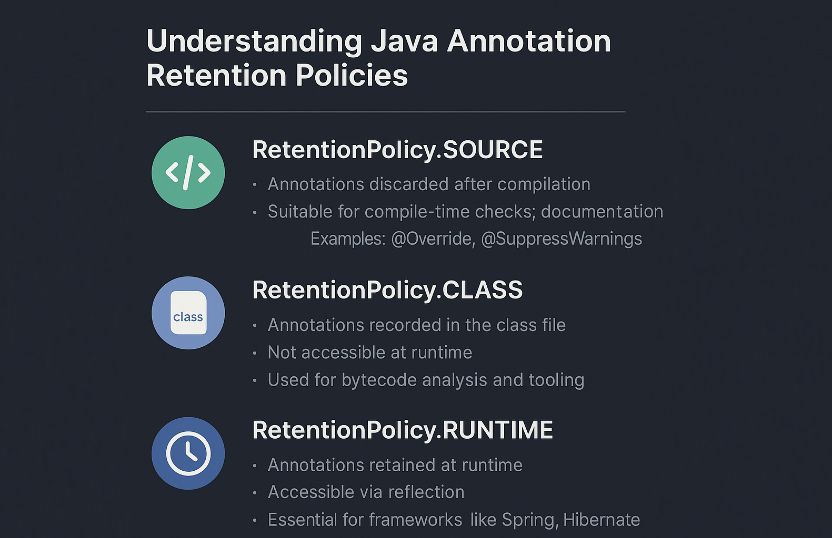Click 'Not accessible at runtime' bullet

coord(370,353)
